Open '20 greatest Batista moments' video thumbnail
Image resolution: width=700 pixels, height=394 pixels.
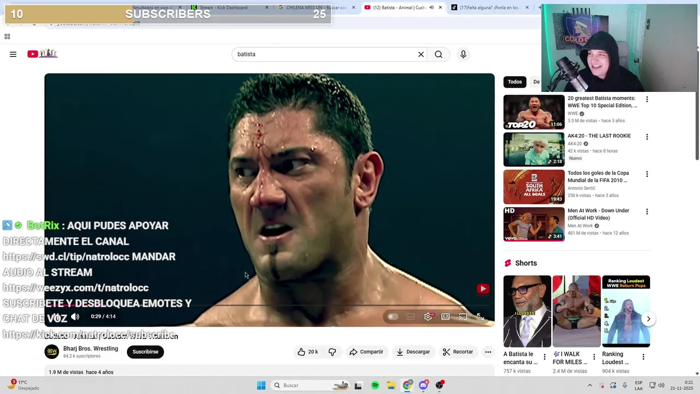tap(534, 112)
